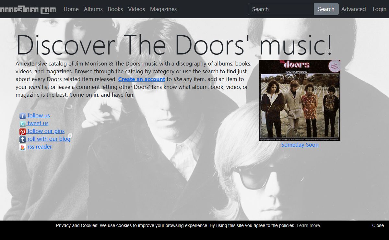Image resolution: width=389 pixels, height=240 pixels.
Task: Click the DoorsInfo.com site logo
Action: [28, 9]
